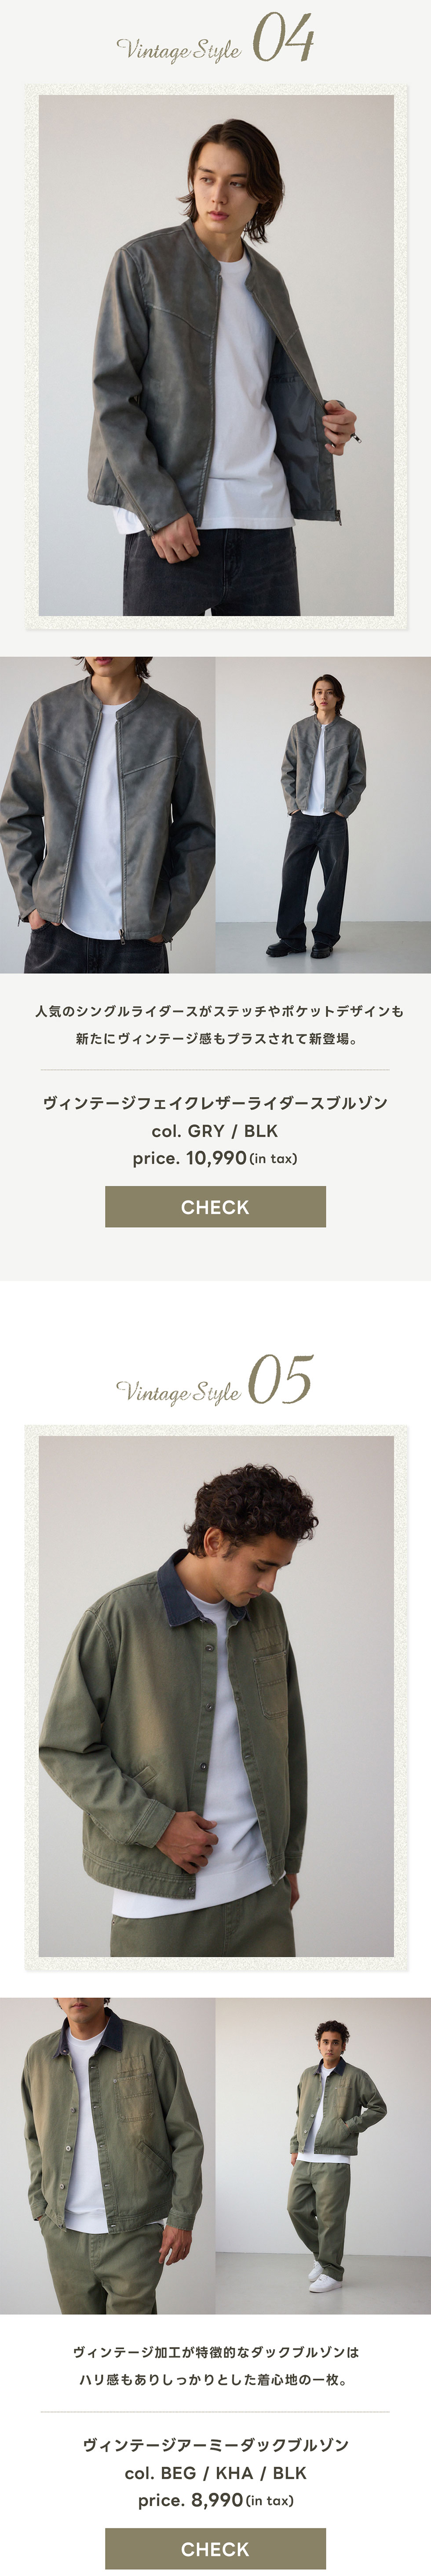Click the ヴィンテージアーミーダックブルゾン product name
Image resolution: width=431 pixels, height=2576 pixels.
(x=215, y=2445)
